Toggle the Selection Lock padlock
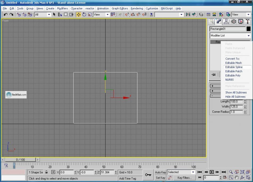The image size is (253, 182). coord(46,172)
